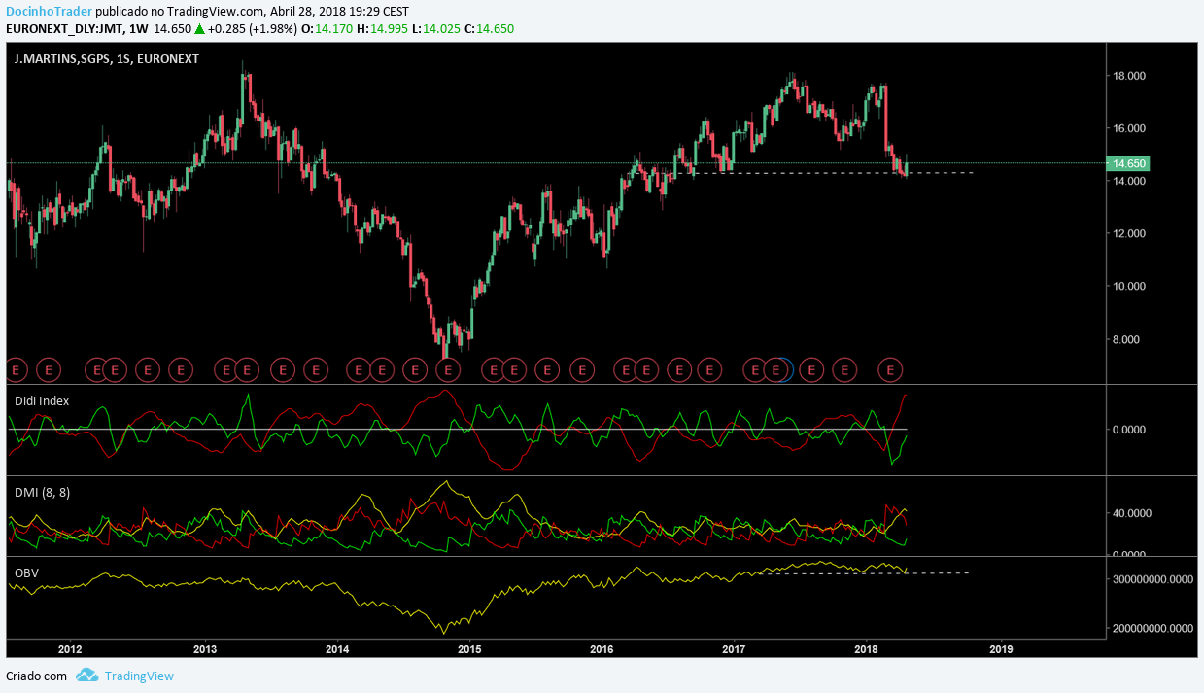
Task: Click the 0.0000 Didi Index scale label
Action: 1132,429
